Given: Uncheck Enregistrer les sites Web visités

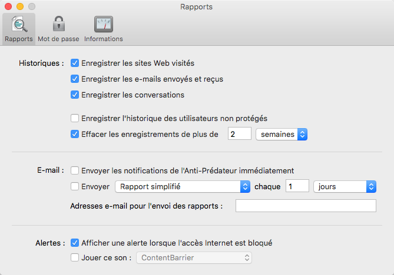Looking at the screenshot, I should coord(75,63).
